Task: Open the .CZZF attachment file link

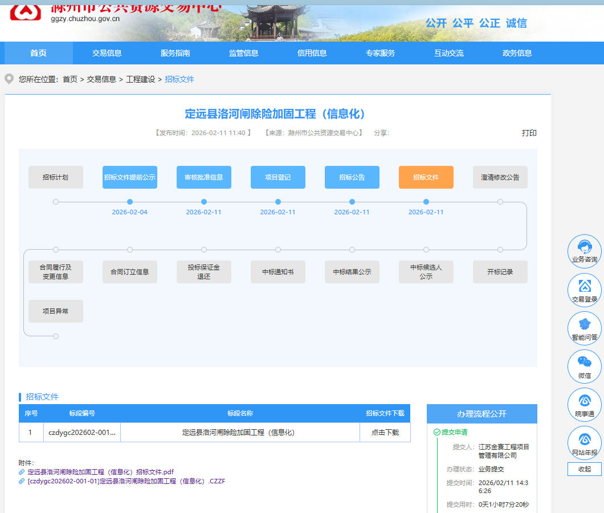Action: [126, 481]
